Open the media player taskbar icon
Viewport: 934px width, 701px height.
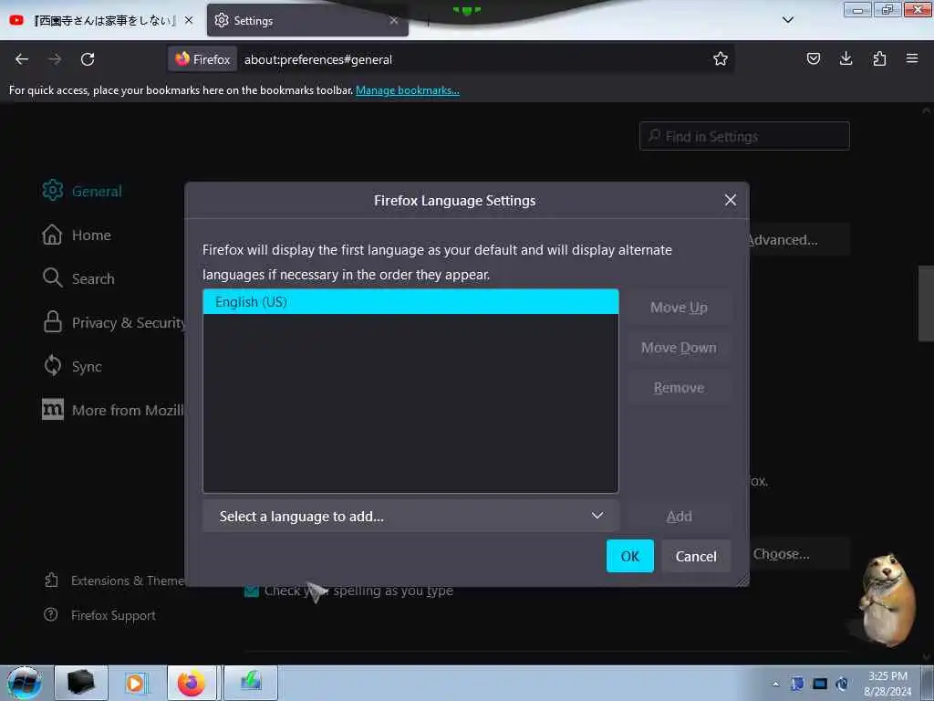pos(136,683)
